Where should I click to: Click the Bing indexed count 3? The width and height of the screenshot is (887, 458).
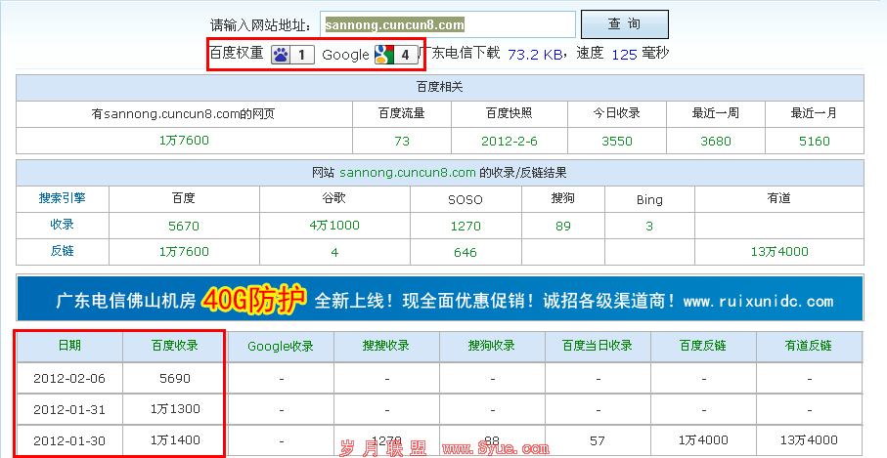coord(648,226)
